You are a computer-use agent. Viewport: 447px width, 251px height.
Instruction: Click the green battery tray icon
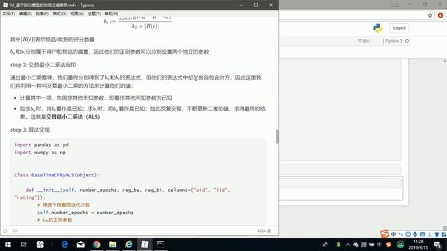(x=338, y=245)
